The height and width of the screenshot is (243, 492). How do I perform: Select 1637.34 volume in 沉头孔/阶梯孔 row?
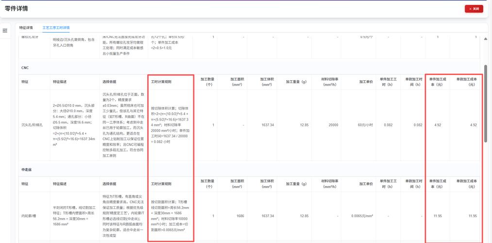268,125
